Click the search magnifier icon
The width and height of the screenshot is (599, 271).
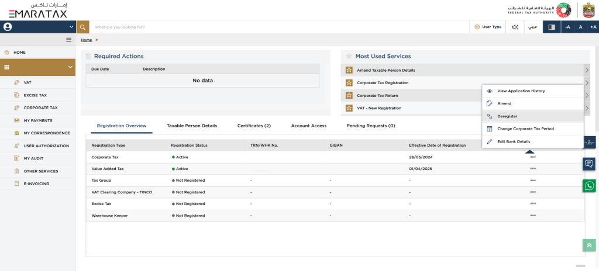[x=83, y=27]
